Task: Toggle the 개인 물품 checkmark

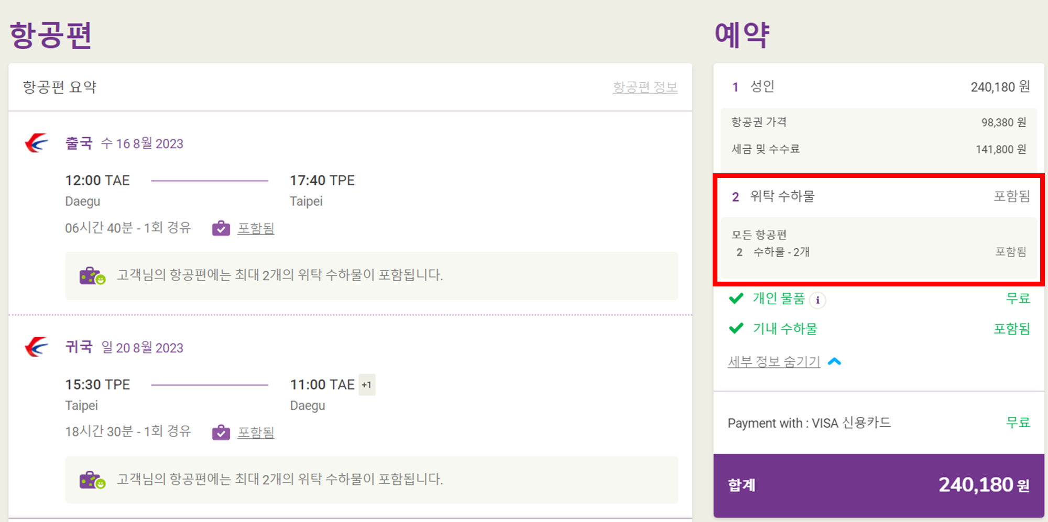Action: pyautogui.click(x=736, y=299)
